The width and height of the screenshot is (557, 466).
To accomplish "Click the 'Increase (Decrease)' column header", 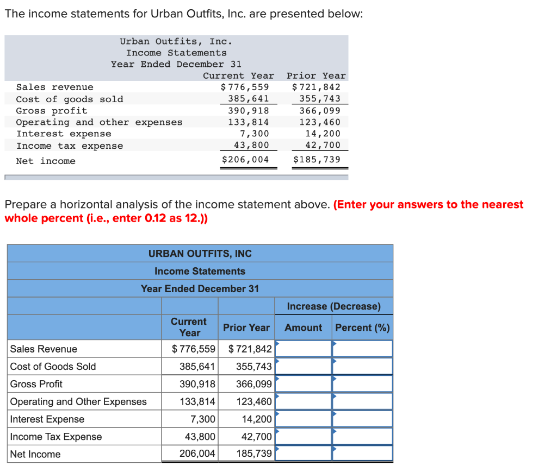I will point(333,306).
